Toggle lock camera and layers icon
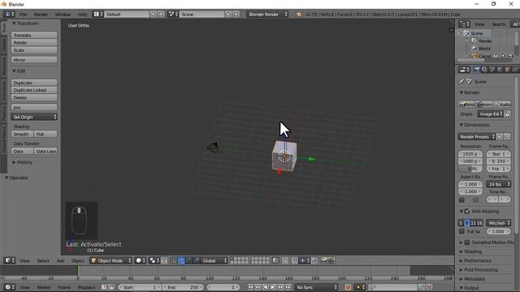This screenshot has width=520, height=292. click(275, 260)
